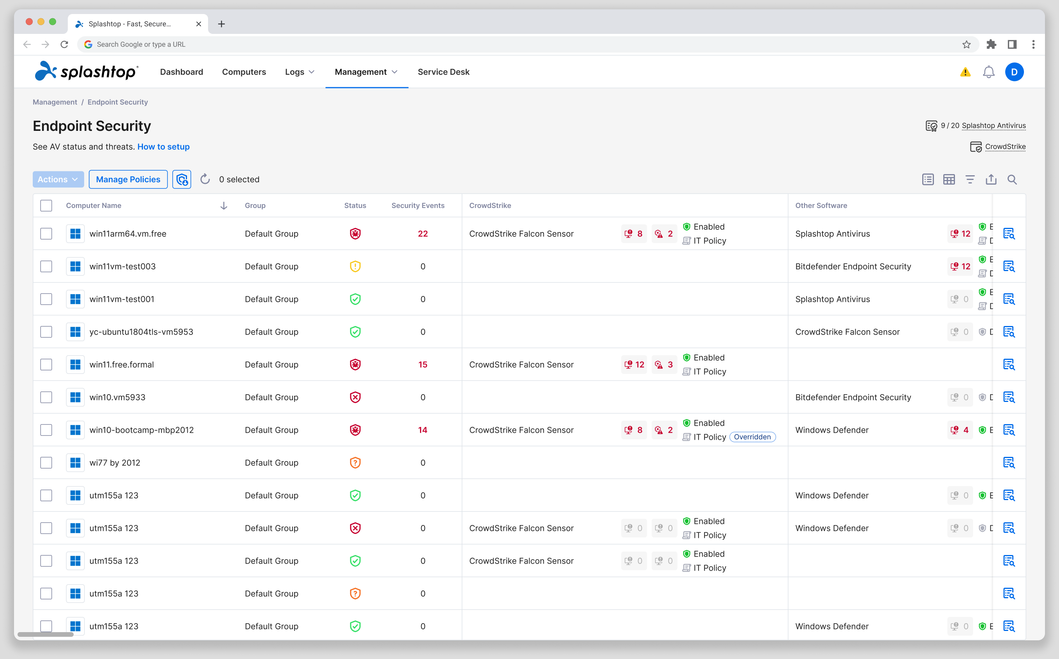Select checkbox for win10.vm5933
The height and width of the screenshot is (659, 1059).
[46, 397]
